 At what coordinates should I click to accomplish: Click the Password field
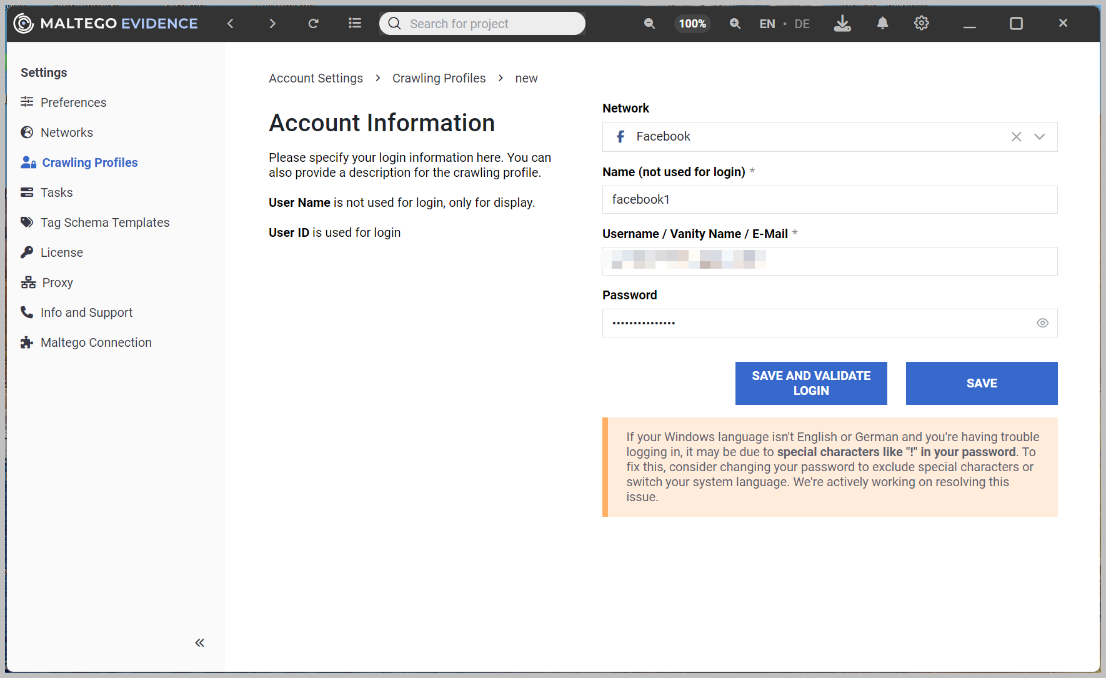coord(830,323)
